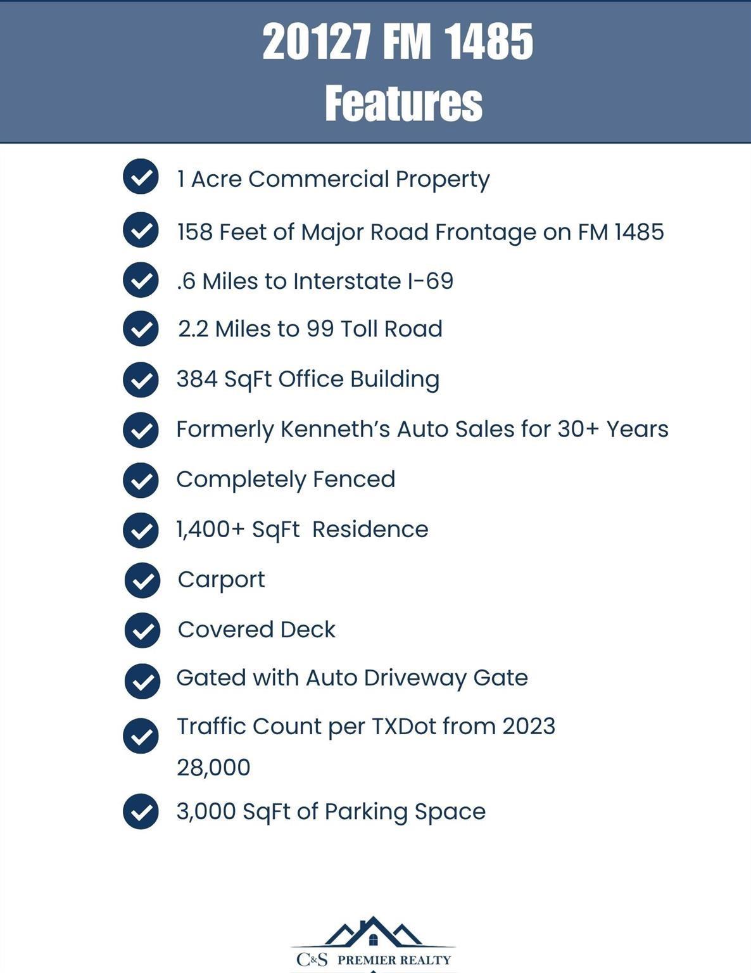Click the checkmark beside 3,000 SqFt Parking Space

[141, 811]
